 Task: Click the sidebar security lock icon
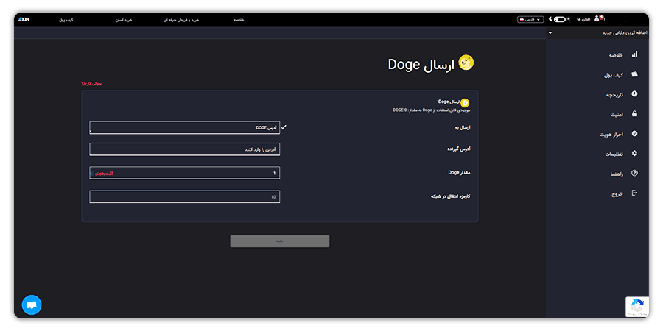point(634,113)
